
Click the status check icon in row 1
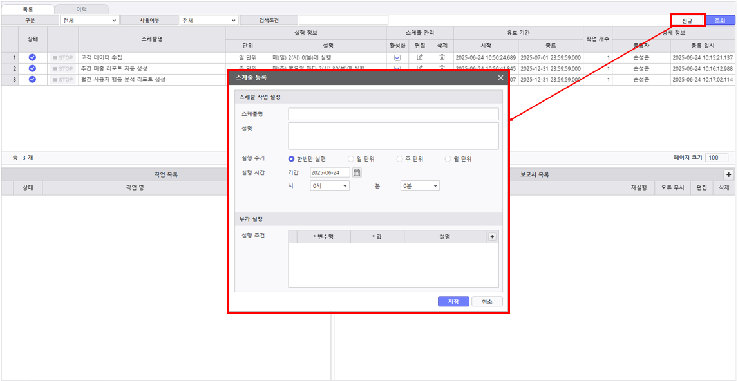click(x=32, y=57)
